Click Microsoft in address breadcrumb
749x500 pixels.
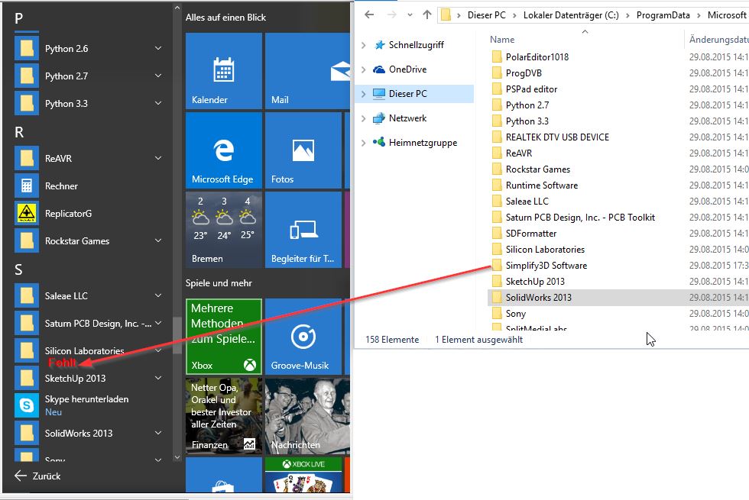[728, 15]
